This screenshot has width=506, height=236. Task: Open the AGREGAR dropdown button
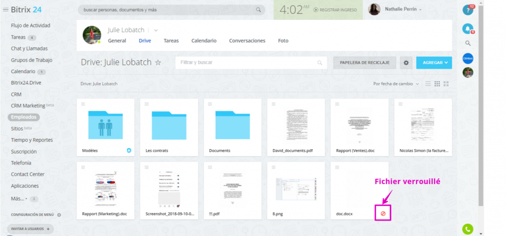pos(434,63)
